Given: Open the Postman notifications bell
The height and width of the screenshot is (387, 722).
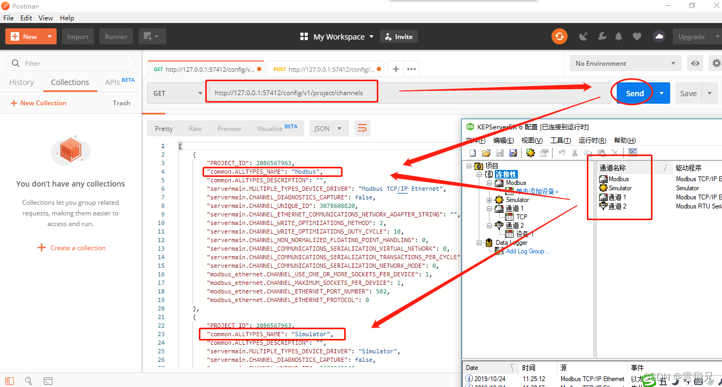Looking at the screenshot, I should click(x=618, y=36).
